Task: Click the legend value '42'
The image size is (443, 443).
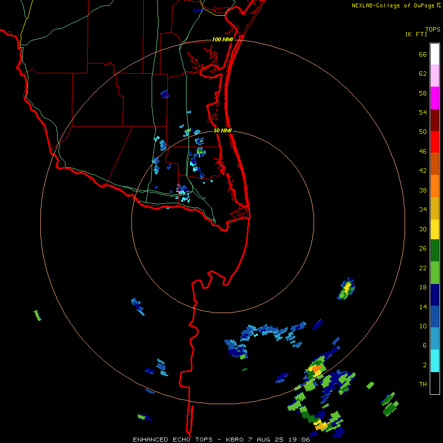Action: coord(423,171)
